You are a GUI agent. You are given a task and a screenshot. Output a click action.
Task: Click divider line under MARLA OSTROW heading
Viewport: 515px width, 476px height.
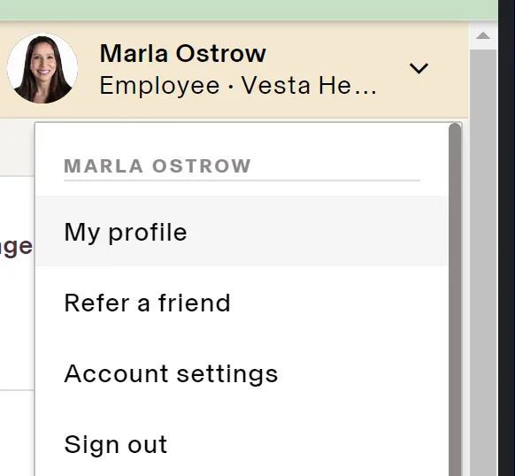(x=242, y=180)
